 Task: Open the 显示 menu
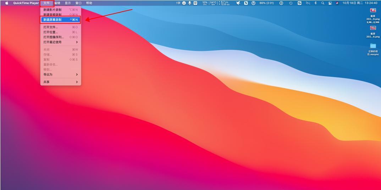point(68,3)
